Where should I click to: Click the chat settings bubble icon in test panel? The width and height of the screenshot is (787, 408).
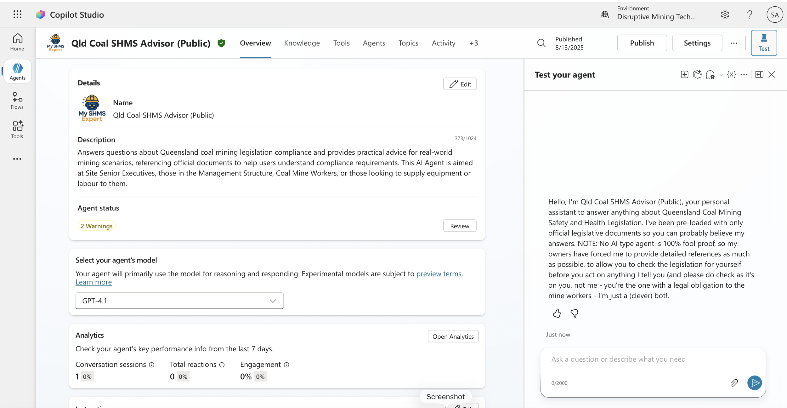pyautogui.click(x=710, y=75)
